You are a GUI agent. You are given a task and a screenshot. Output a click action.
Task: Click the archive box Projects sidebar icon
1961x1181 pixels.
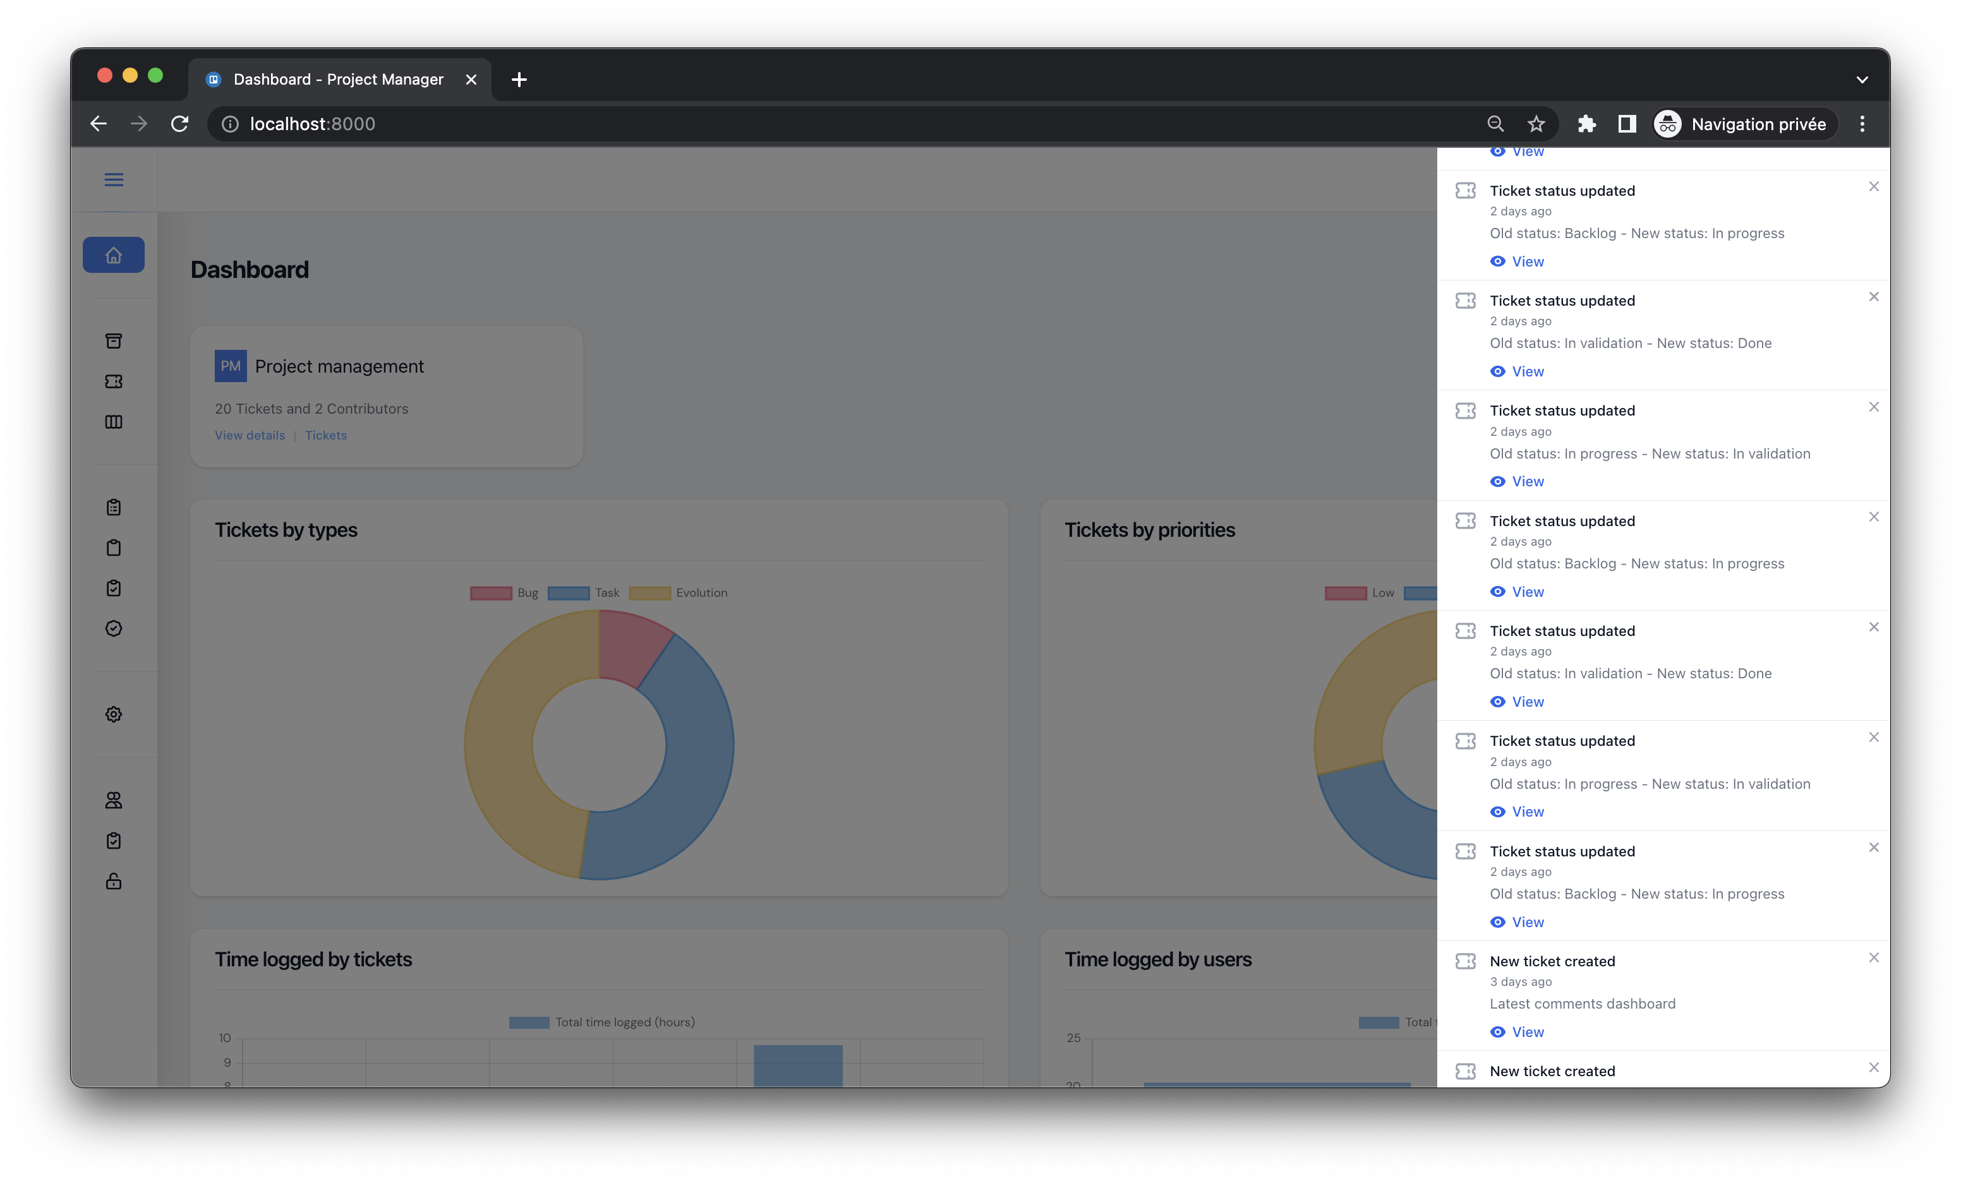point(114,340)
